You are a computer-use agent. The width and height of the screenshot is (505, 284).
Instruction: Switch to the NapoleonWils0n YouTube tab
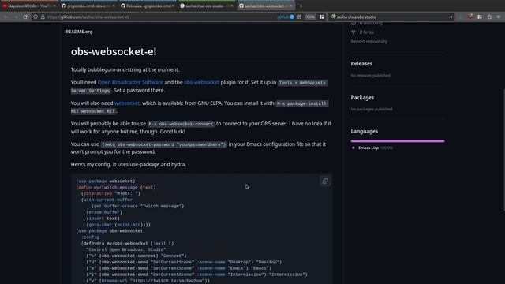[x=29, y=6]
